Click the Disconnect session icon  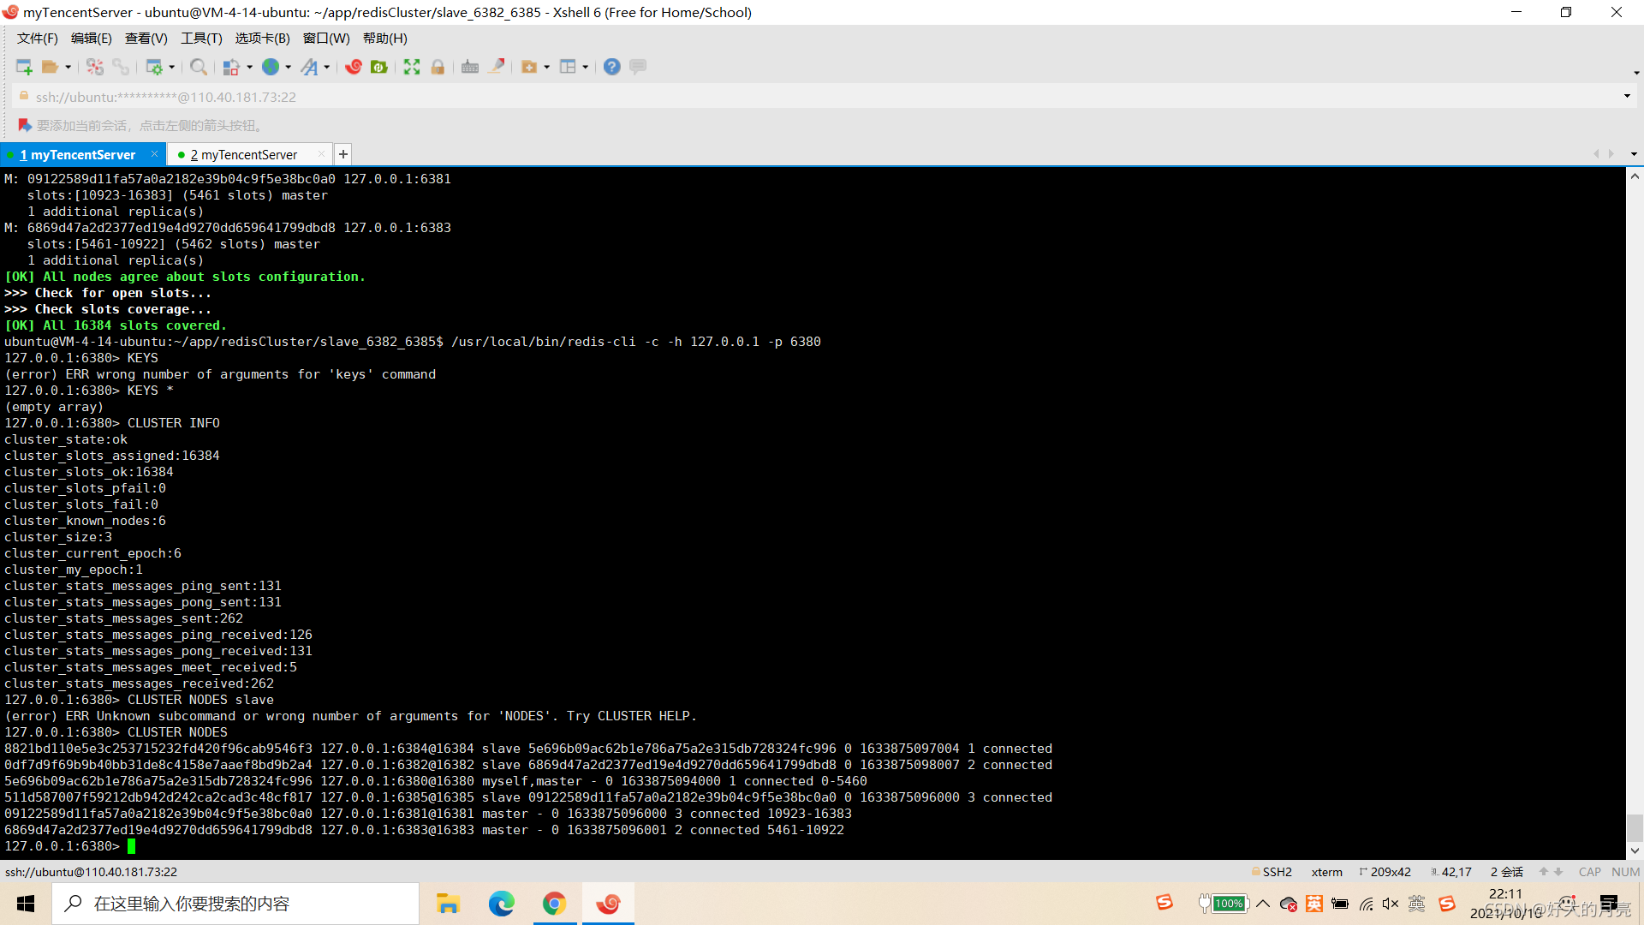[95, 67]
